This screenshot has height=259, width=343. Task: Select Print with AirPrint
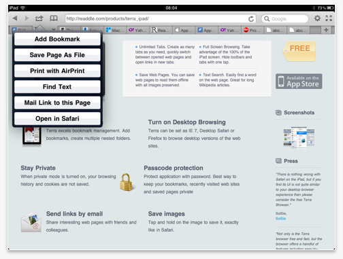tap(57, 71)
